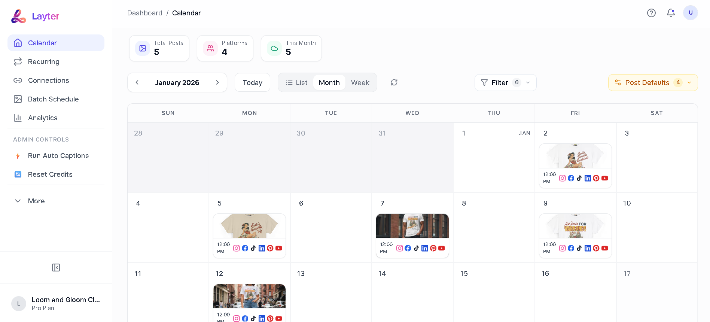Select the January 14 calendar day

(x=412, y=293)
